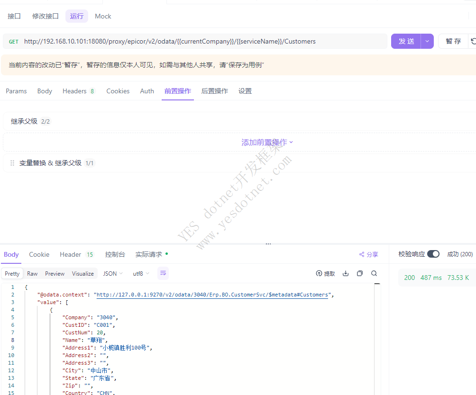The width and height of the screenshot is (476, 395).
Task: Click the 487 ms response time
Action: tap(431, 278)
